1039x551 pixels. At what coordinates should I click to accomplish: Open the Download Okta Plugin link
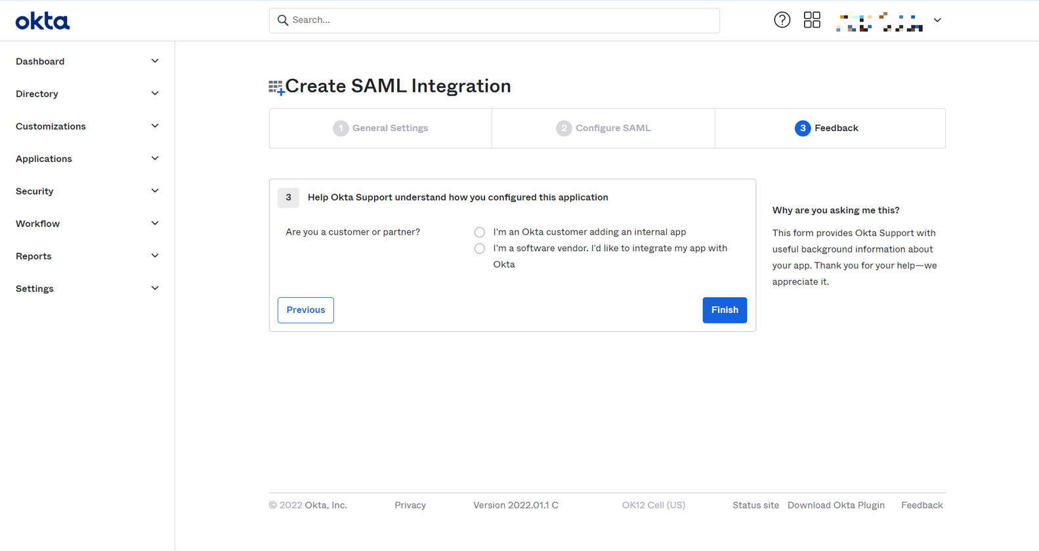coord(836,505)
